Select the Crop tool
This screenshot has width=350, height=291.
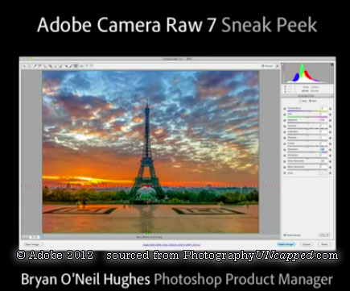[x=51, y=66]
